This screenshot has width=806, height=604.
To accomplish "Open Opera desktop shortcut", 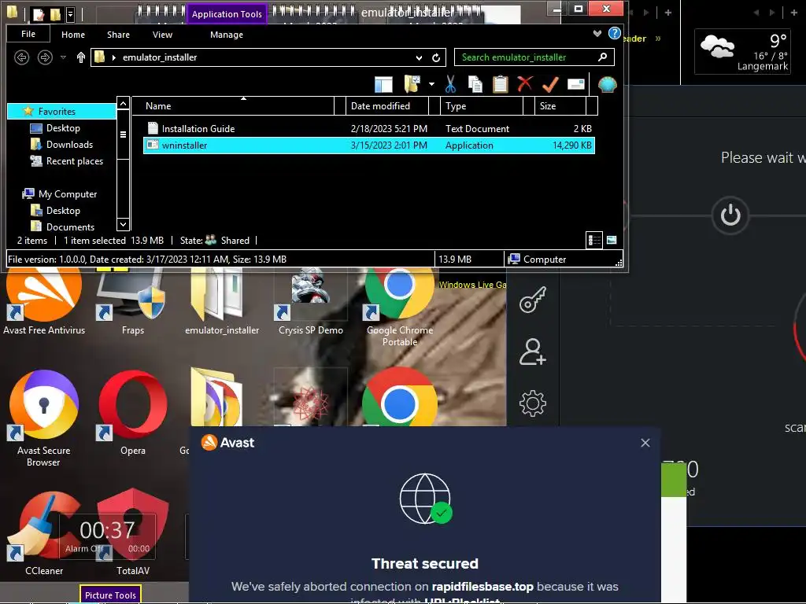I will pos(132,411).
